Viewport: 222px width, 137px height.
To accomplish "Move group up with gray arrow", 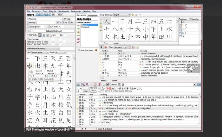I will 78,25.
